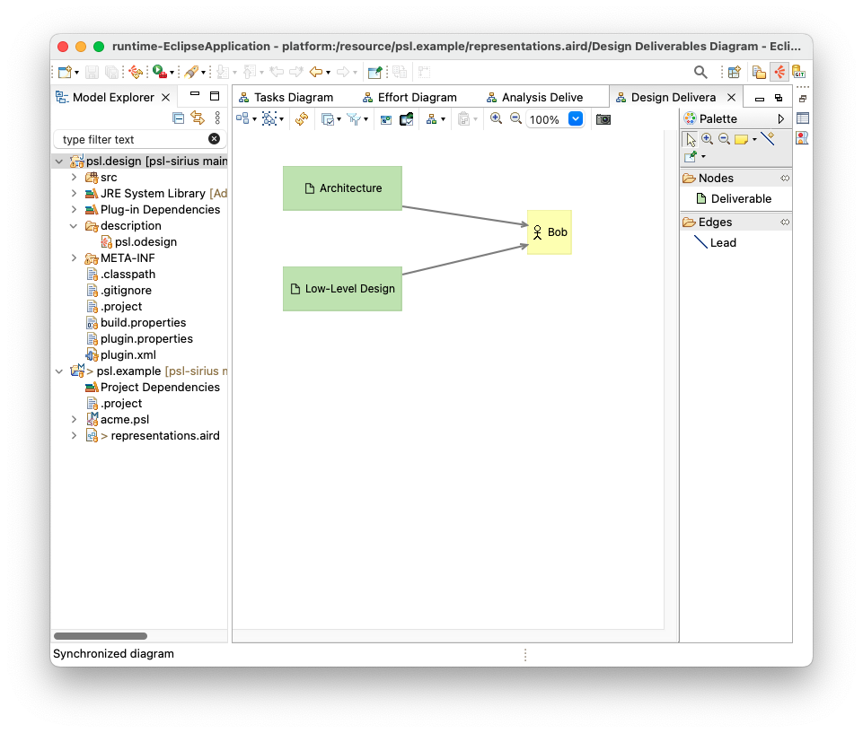Select the Lead edge tool
The image size is (863, 733).
[x=722, y=243]
